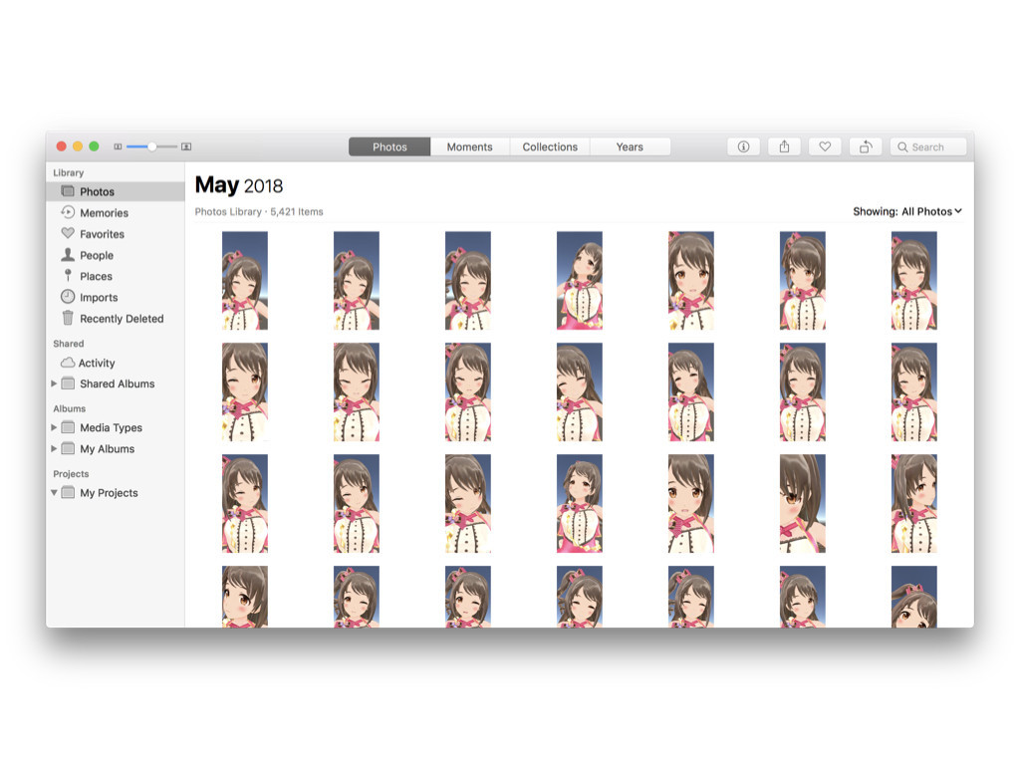Image resolution: width=1020 pixels, height=765 pixels.
Task: Click the thumbnail size slider knob
Action: (x=151, y=147)
